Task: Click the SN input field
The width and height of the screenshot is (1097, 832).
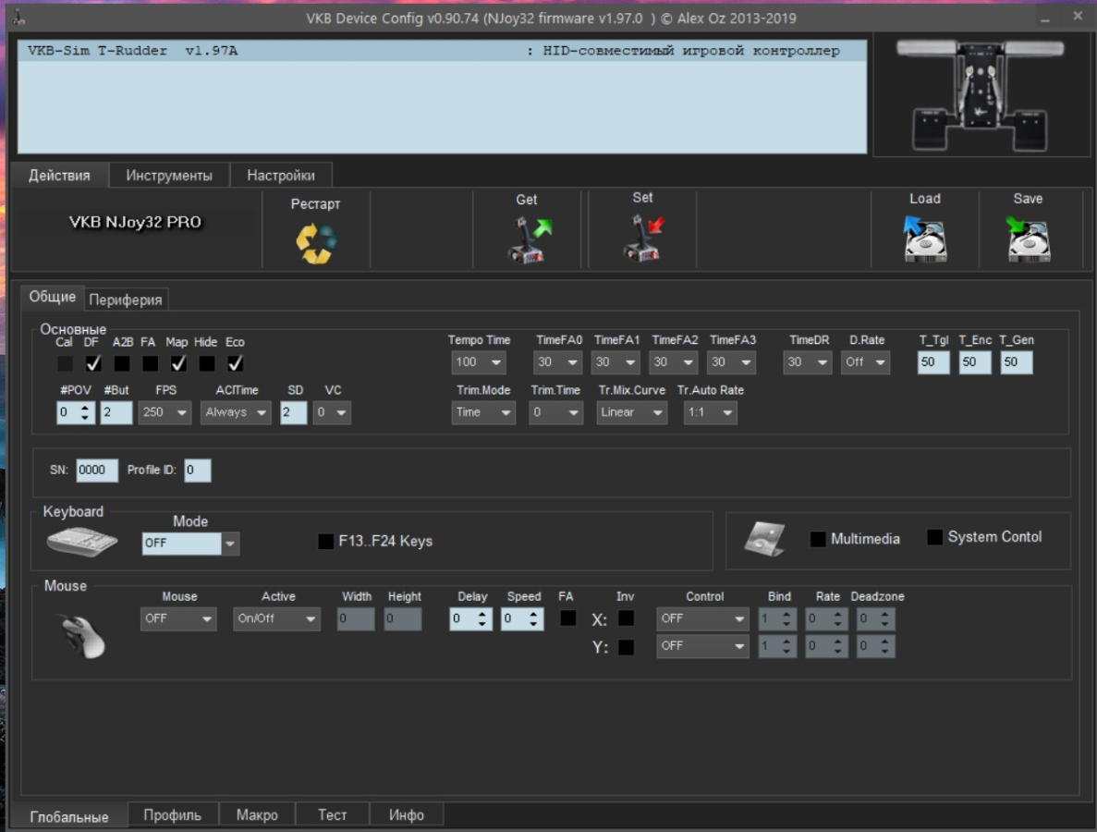Action: [x=96, y=471]
